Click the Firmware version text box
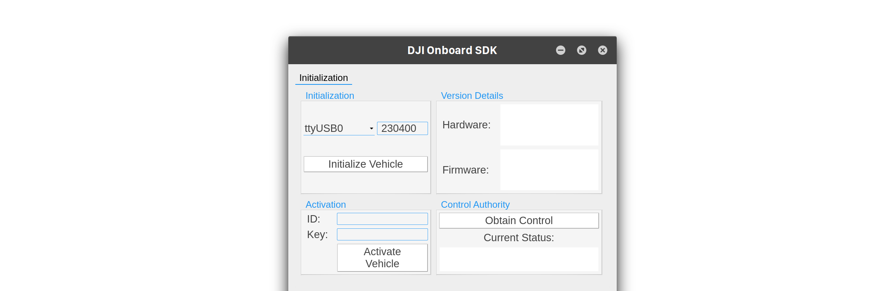This screenshot has height=291, width=884. [549, 170]
